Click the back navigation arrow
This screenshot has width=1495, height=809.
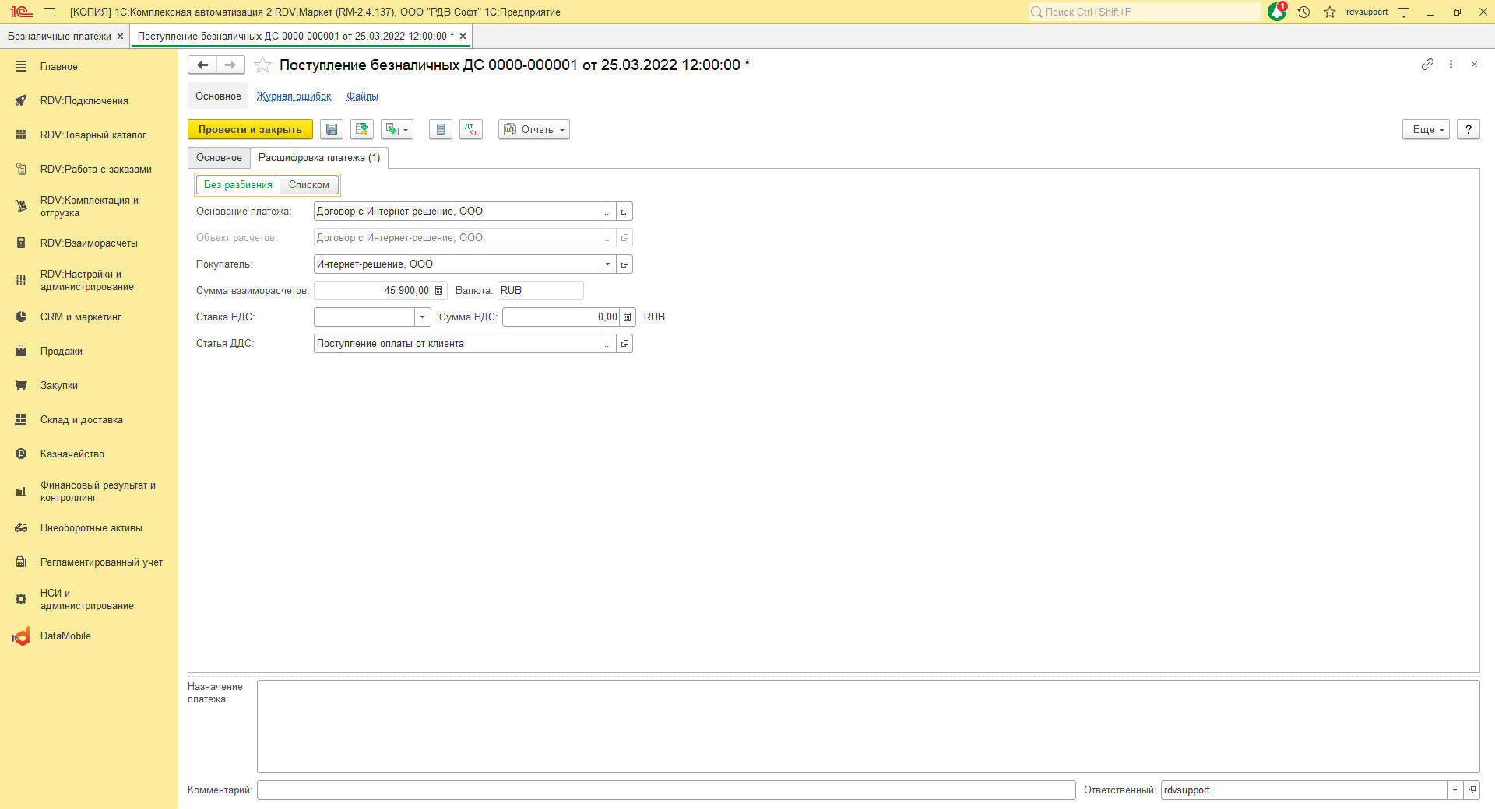click(x=202, y=65)
